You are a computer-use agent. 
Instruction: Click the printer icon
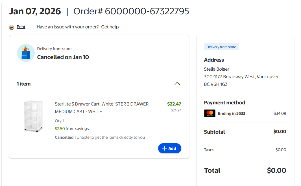12,27
